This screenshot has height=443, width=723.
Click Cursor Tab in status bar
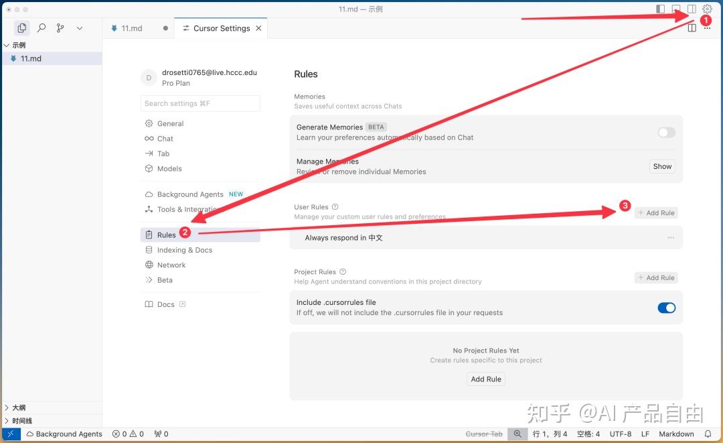point(484,434)
